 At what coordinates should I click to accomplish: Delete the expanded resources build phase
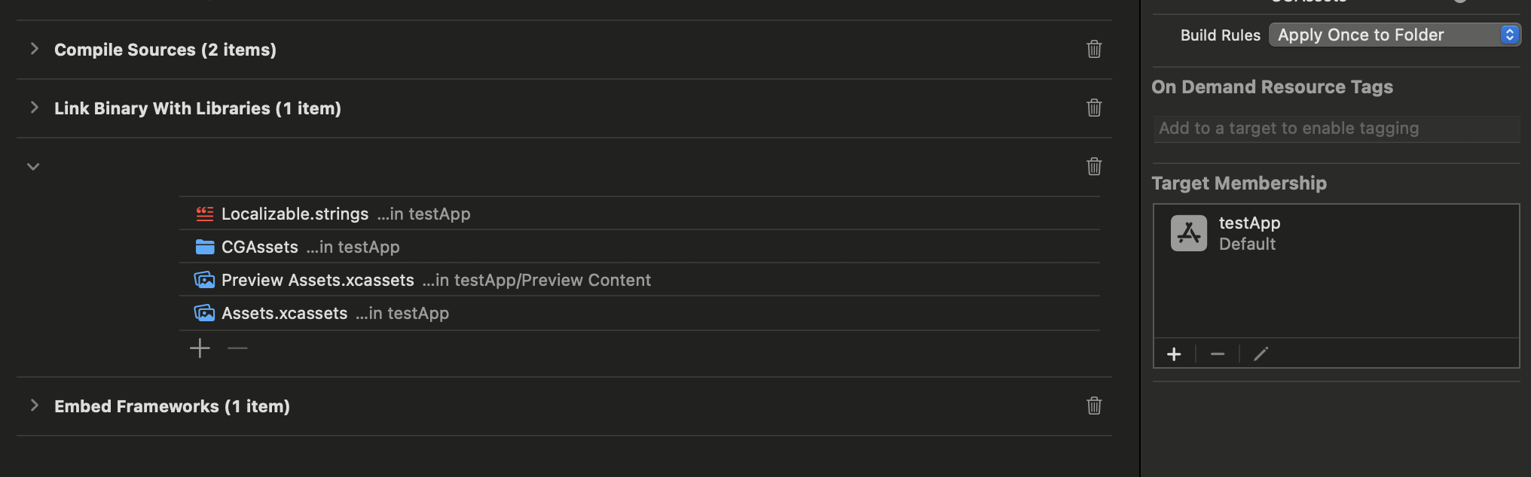click(x=1094, y=166)
